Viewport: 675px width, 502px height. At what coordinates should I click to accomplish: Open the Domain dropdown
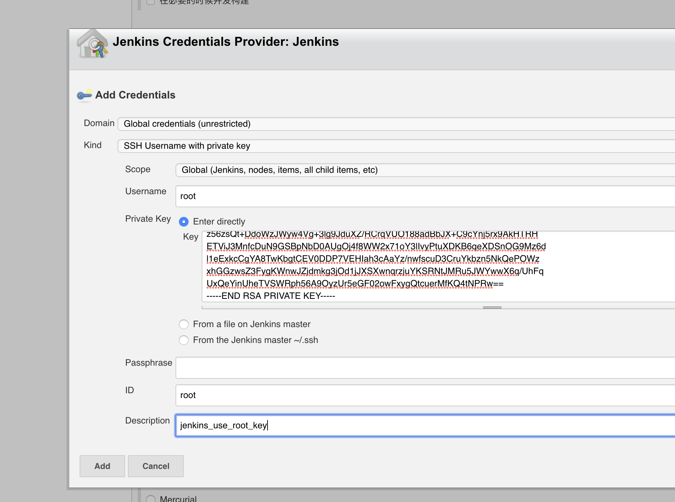point(396,124)
